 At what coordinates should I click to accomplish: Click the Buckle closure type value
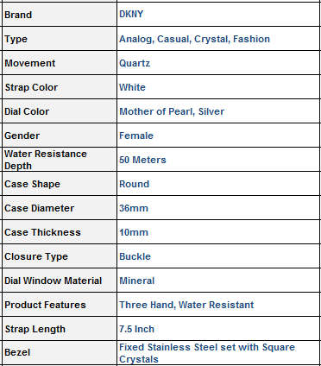[135, 256]
